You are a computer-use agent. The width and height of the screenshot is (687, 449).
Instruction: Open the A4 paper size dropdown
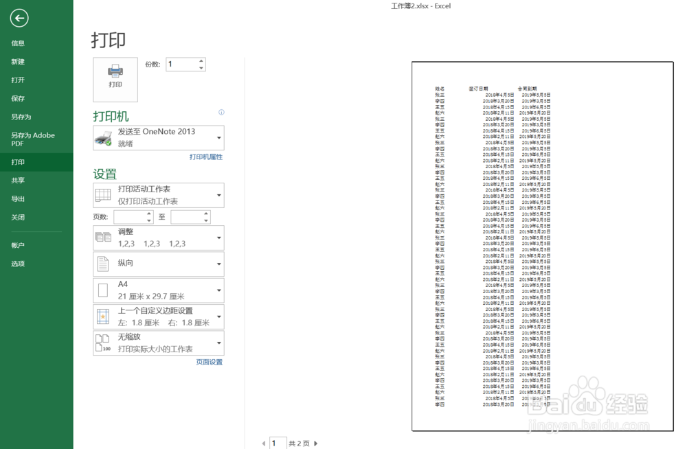[219, 290]
